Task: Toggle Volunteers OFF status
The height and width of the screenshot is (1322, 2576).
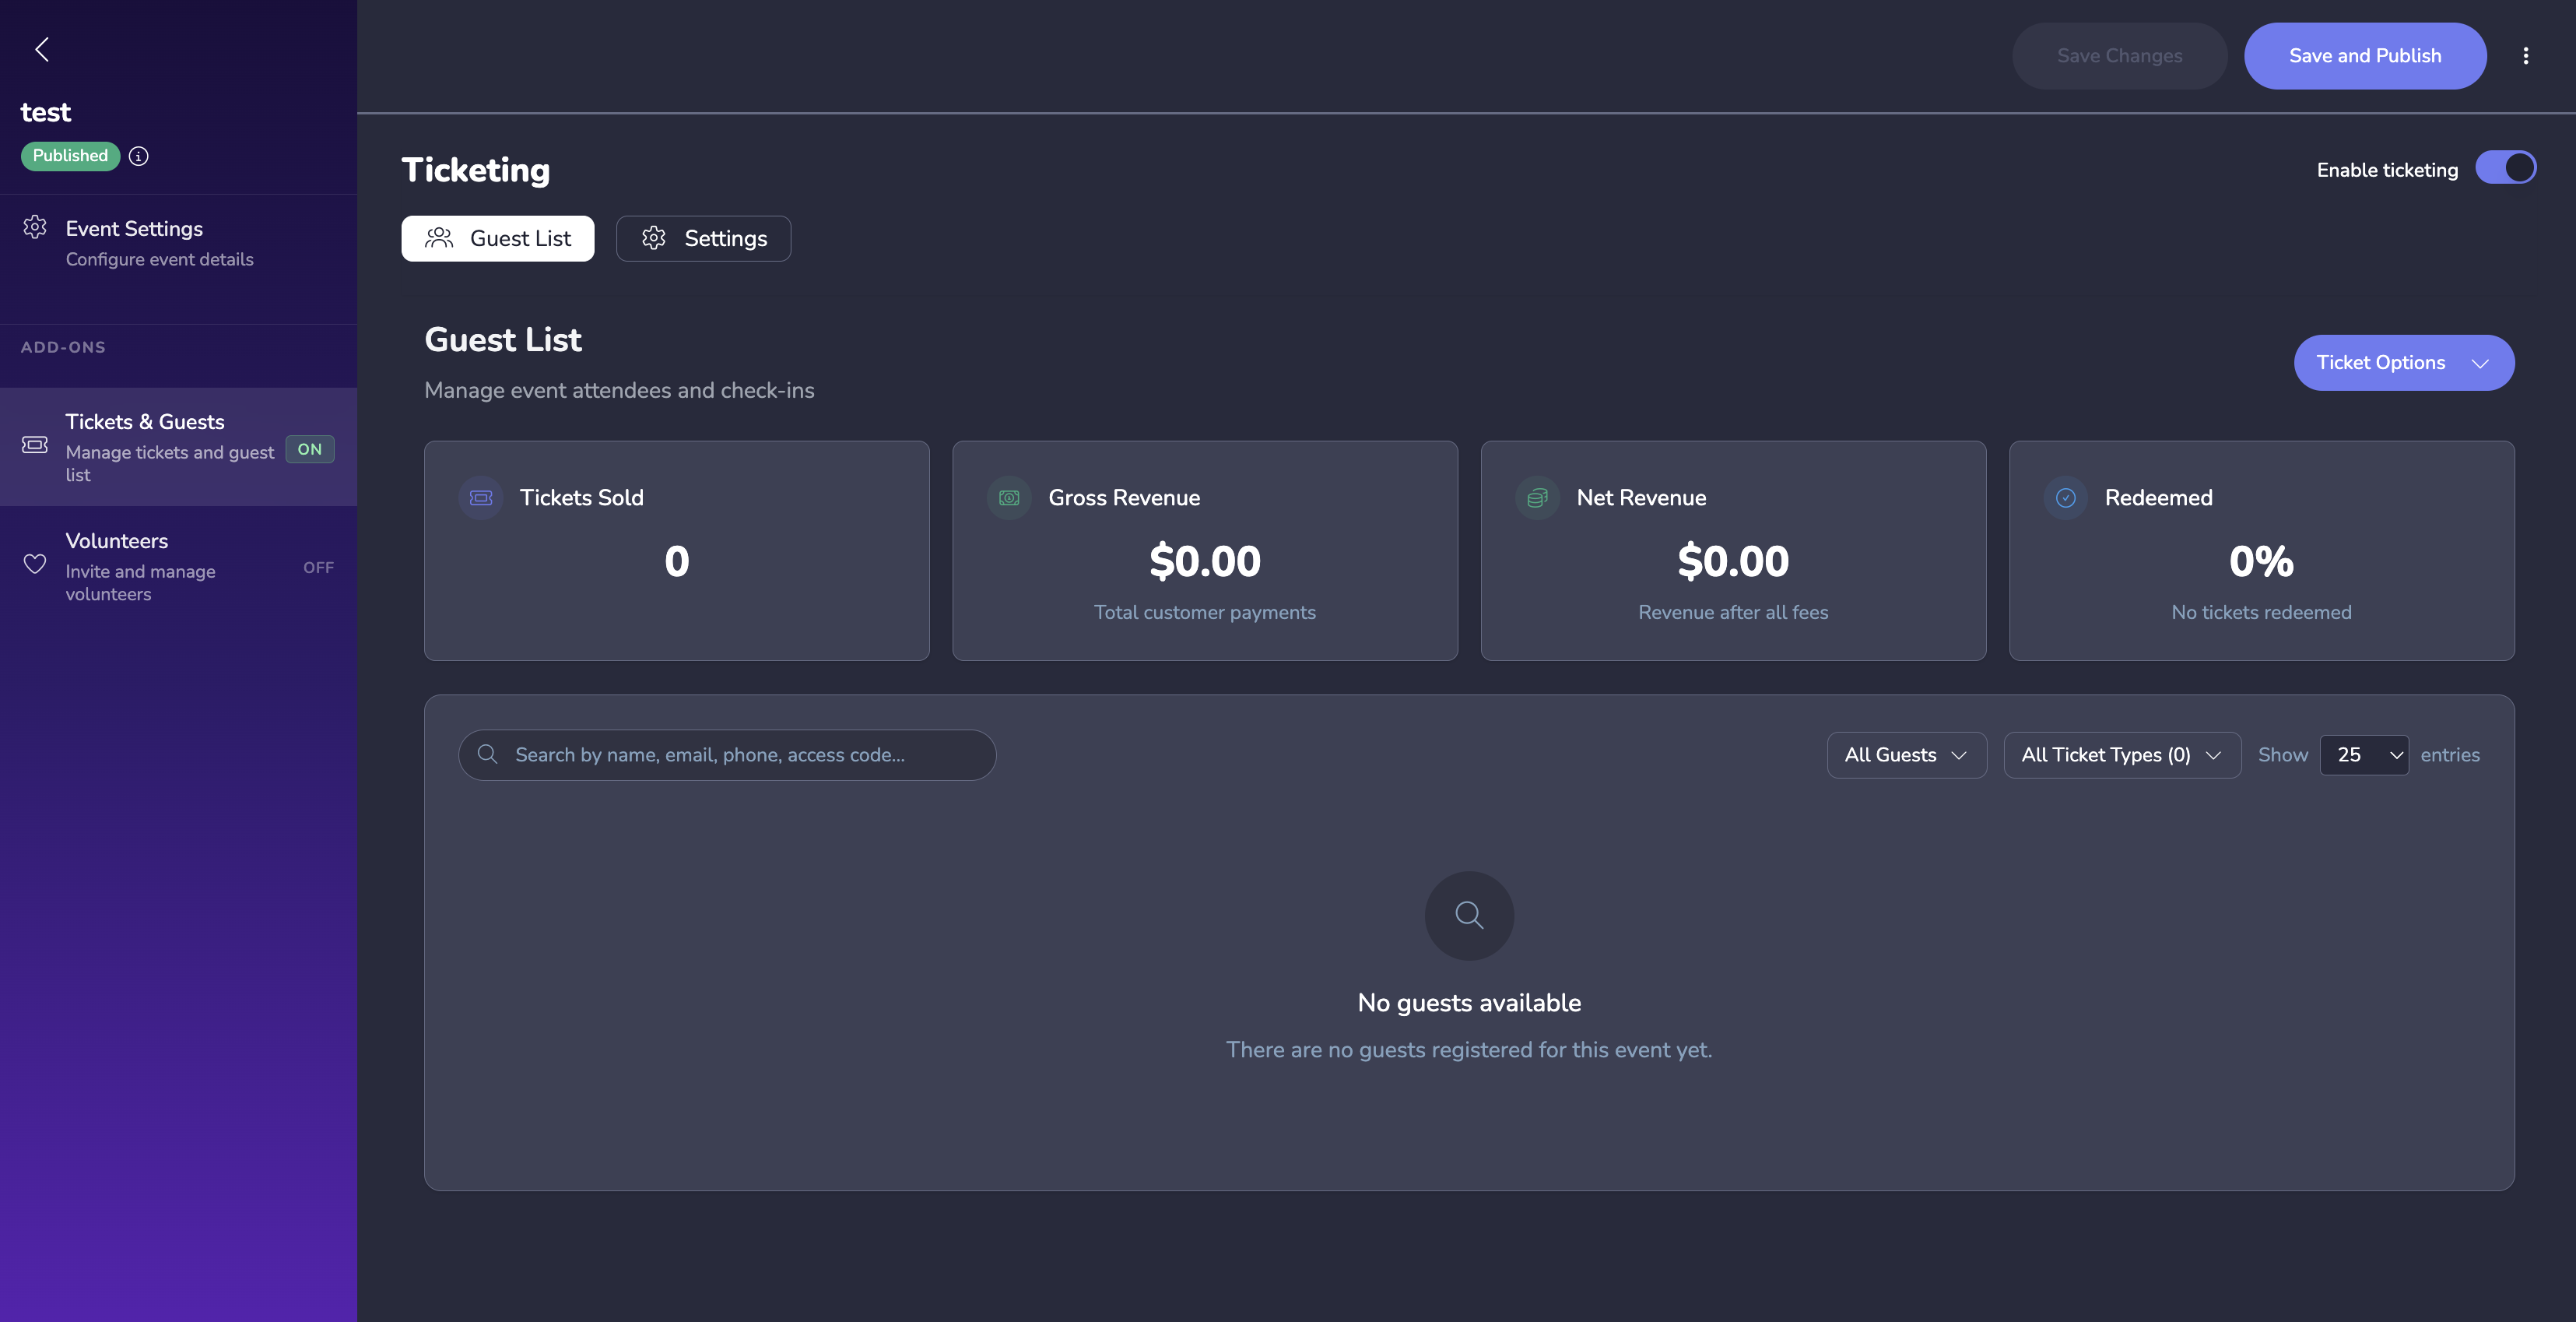Action: (318, 568)
